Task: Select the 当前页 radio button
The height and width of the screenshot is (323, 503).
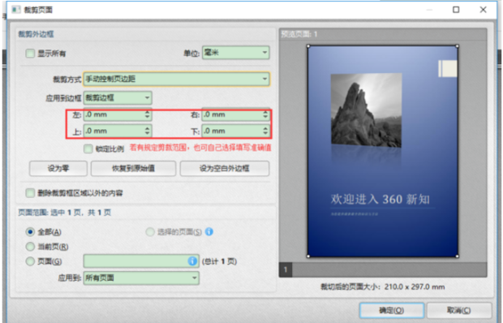Action: pyautogui.click(x=30, y=247)
